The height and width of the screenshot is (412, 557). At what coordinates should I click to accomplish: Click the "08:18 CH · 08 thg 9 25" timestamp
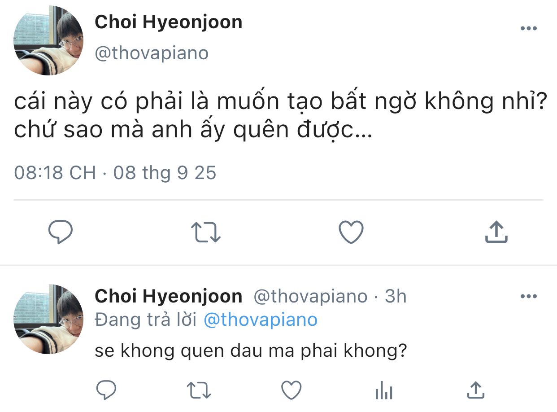[x=115, y=172]
